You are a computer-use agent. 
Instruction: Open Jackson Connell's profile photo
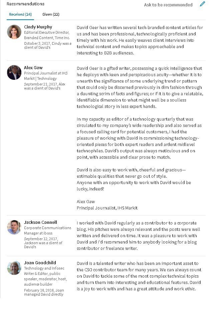pos(14,227)
